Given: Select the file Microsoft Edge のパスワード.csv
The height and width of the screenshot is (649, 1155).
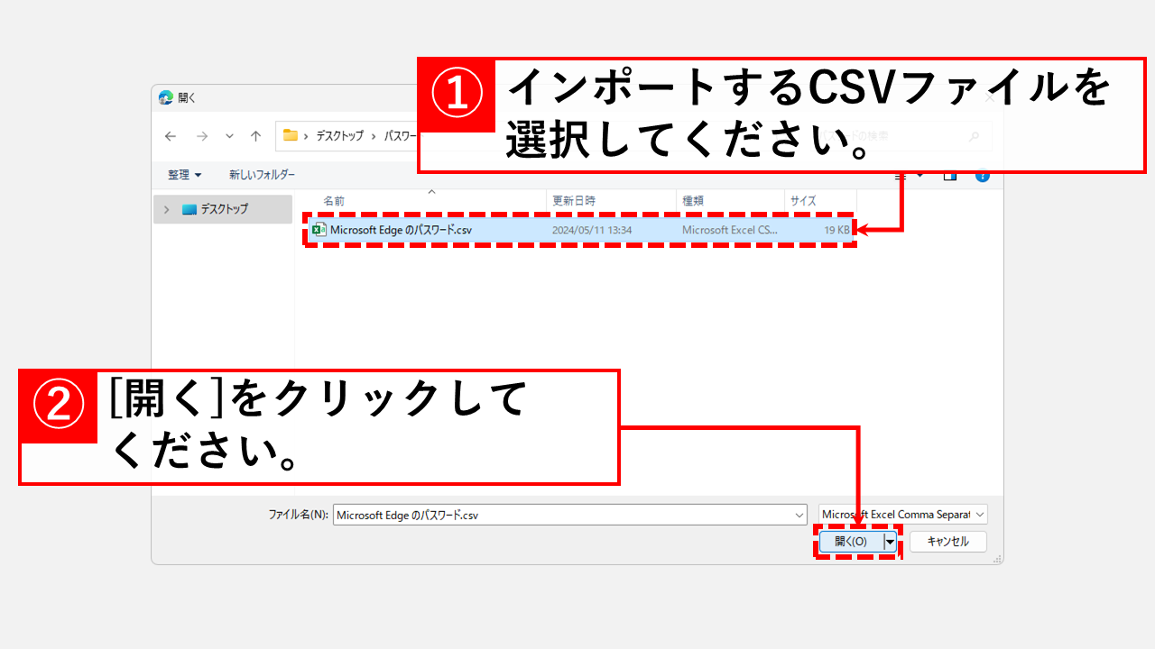Looking at the screenshot, I should point(580,230).
